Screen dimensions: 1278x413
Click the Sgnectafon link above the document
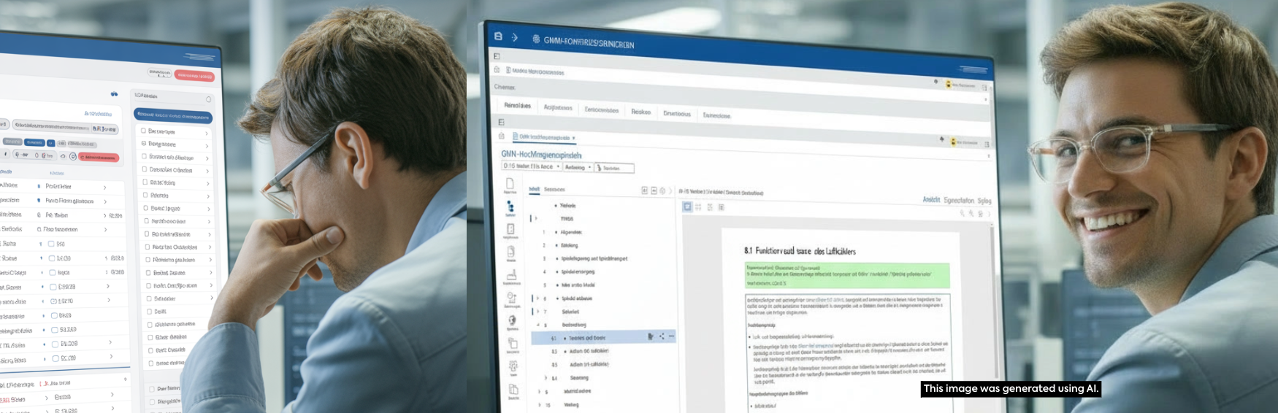959,200
